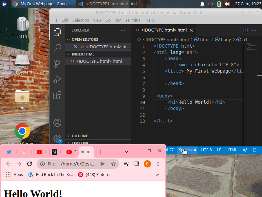Click the Manage gear icon
Viewport: 262px width, 197px height.
(x=57, y=138)
